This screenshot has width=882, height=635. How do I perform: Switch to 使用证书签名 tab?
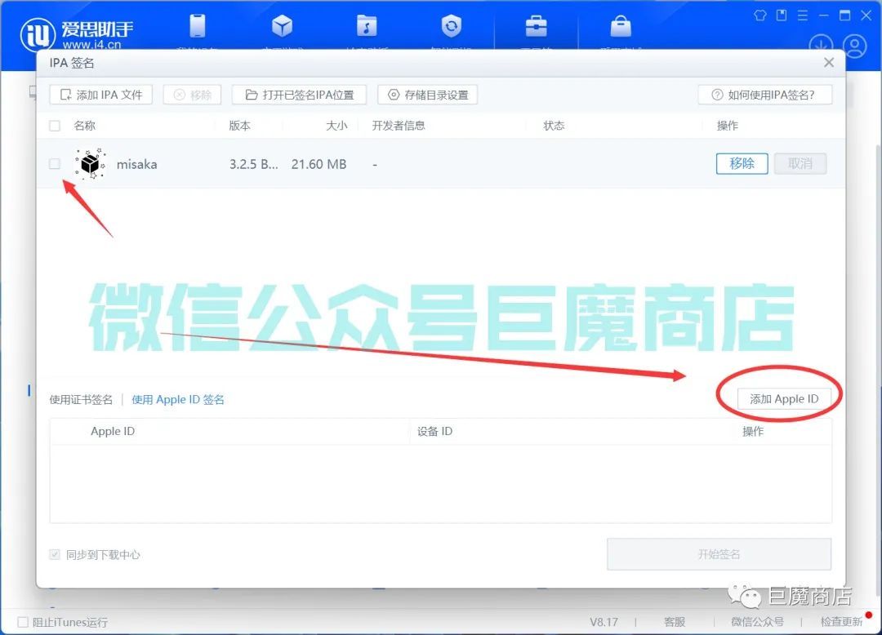click(81, 400)
